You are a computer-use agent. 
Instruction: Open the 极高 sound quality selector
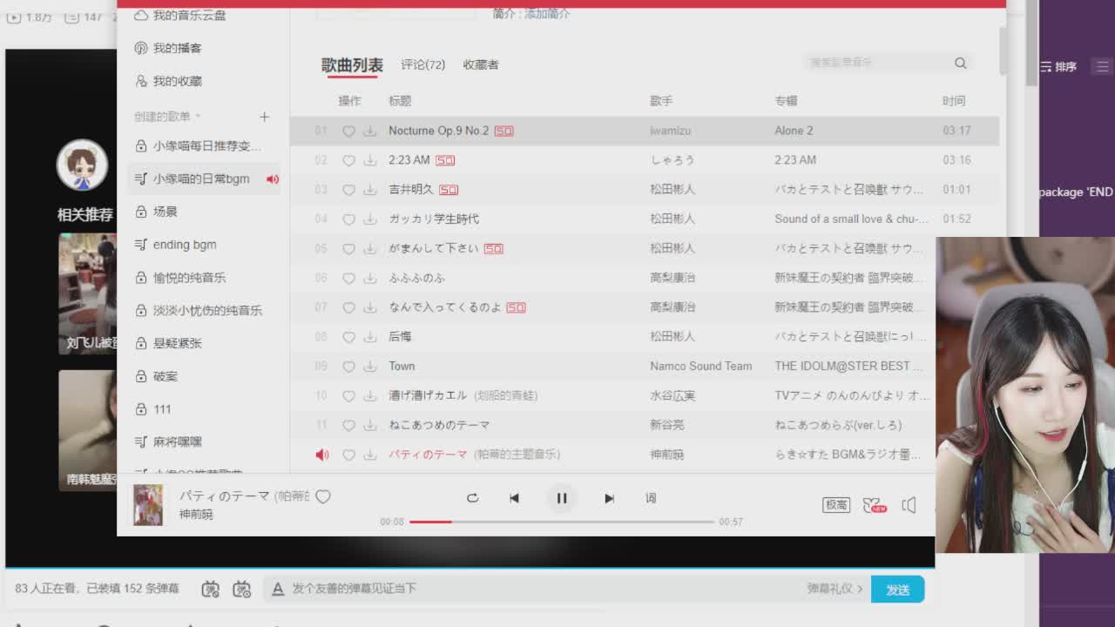(836, 505)
